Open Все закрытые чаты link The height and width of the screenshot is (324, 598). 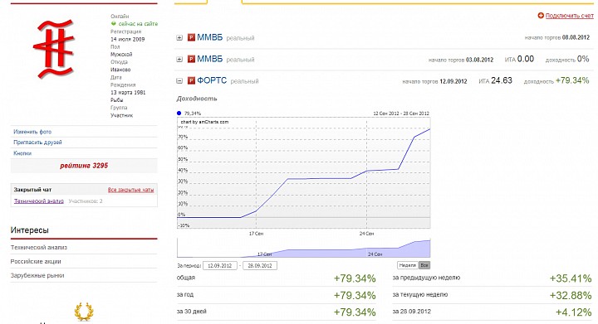[131, 190]
